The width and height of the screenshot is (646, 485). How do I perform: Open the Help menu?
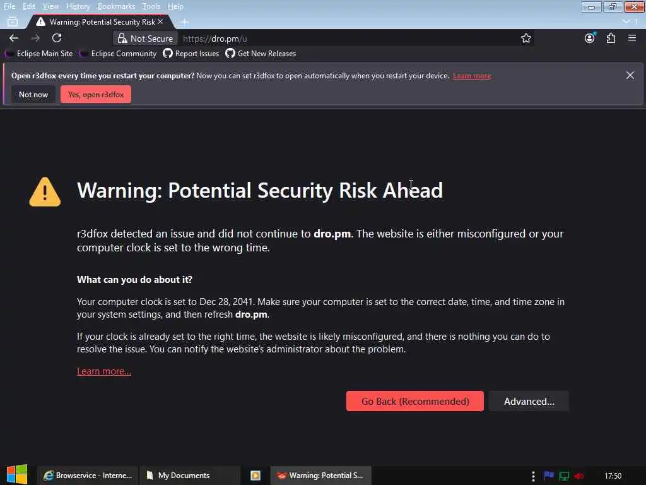click(175, 6)
